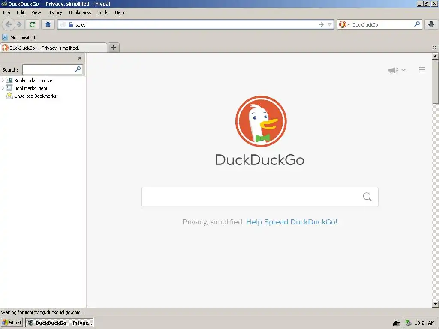This screenshot has height=329, width=439.
Task: Reload the current page
Action: coord(33,24)
